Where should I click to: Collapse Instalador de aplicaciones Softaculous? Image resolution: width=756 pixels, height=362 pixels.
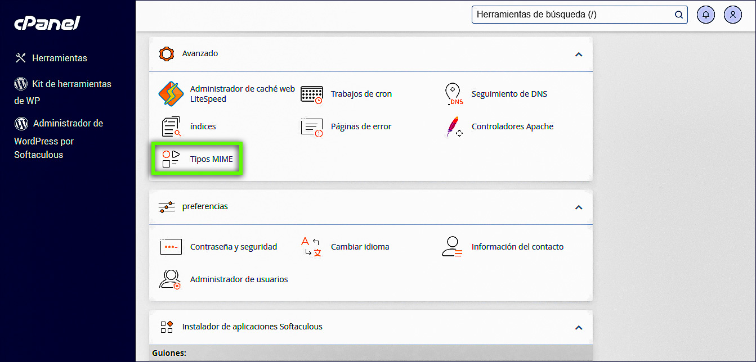[579, 327]
